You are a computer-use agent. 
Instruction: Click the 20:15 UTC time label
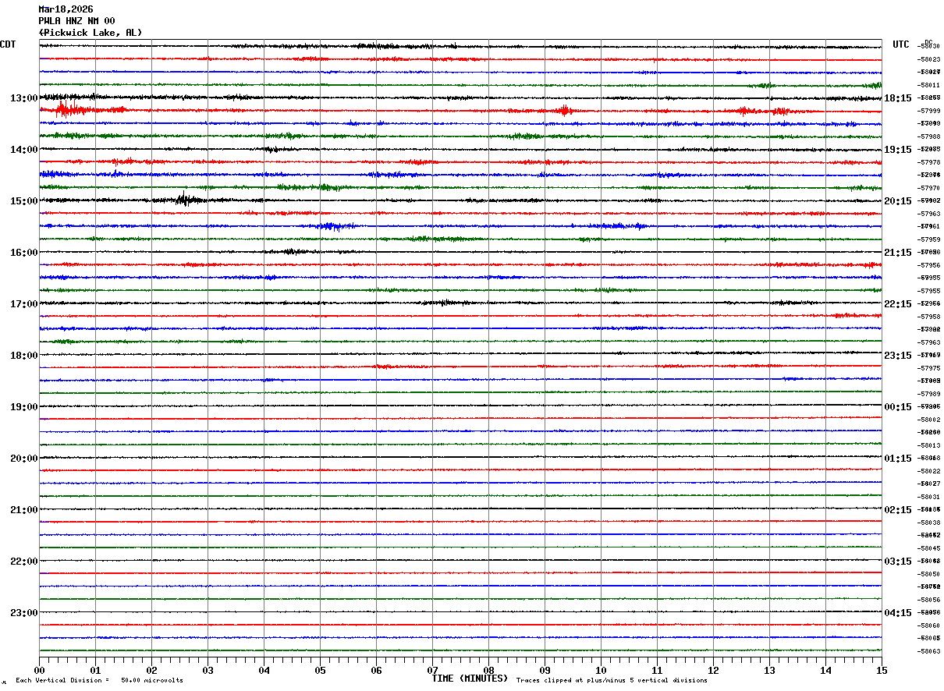click(x=898, y=201)
